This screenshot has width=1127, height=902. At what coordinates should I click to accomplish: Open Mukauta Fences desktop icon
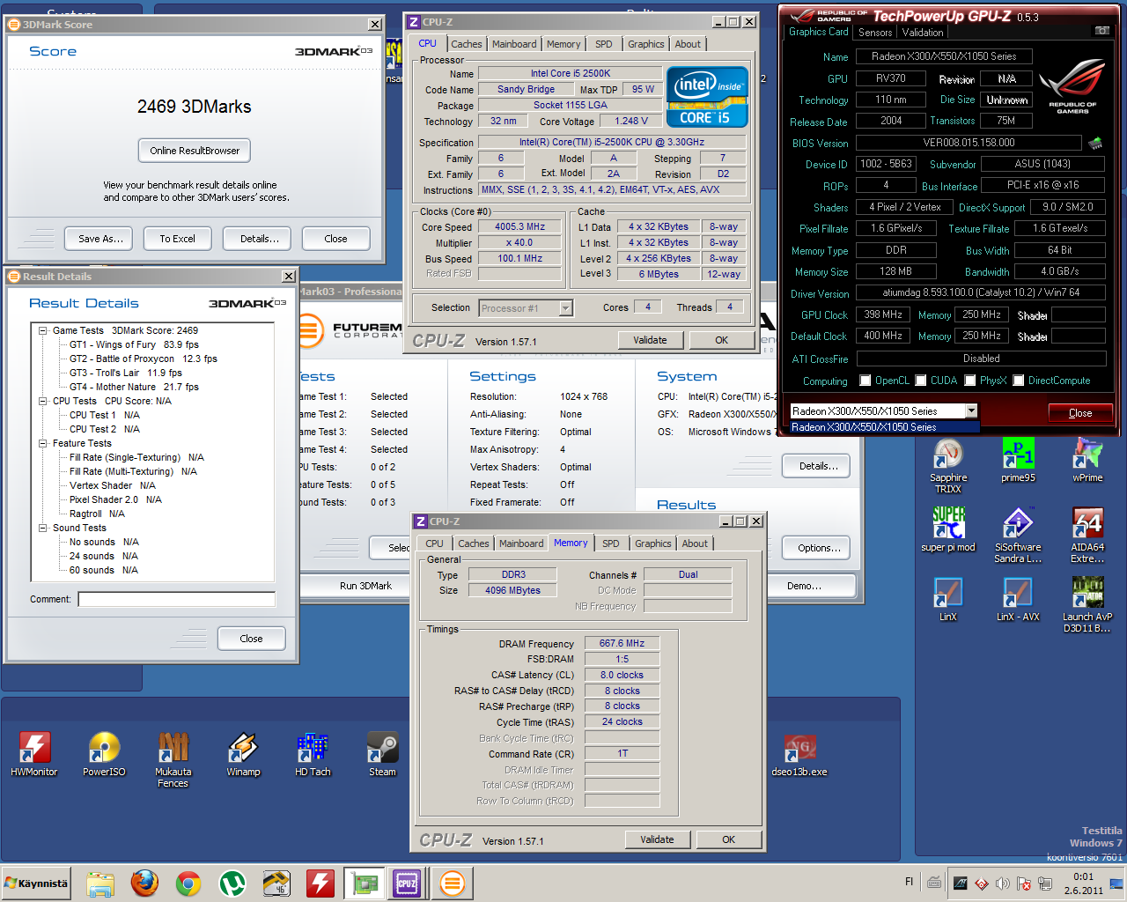(x=173, y=760)
